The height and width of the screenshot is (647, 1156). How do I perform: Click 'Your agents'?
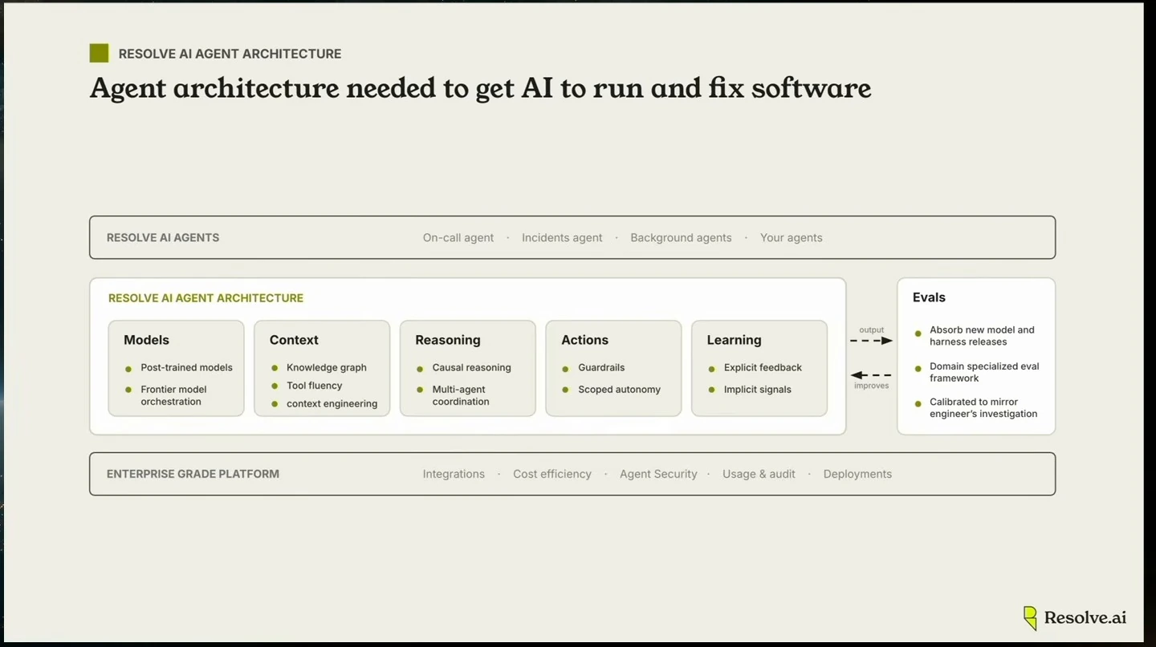point(792,237)
